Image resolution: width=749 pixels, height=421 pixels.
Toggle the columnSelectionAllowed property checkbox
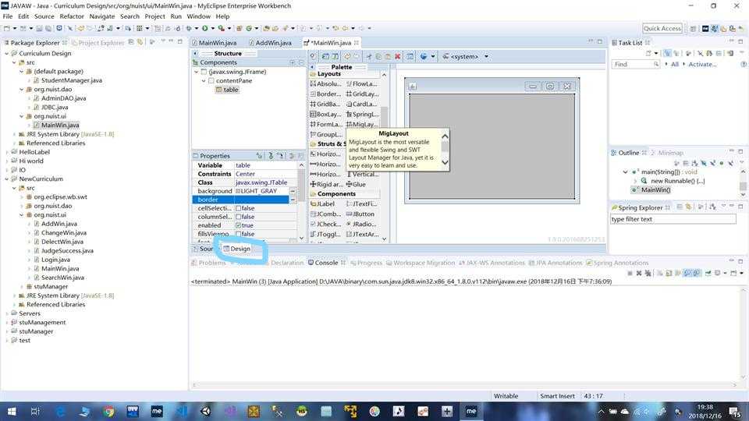pos(238,217)
